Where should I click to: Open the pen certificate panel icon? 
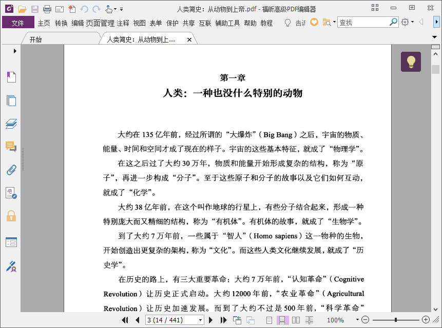11,266
